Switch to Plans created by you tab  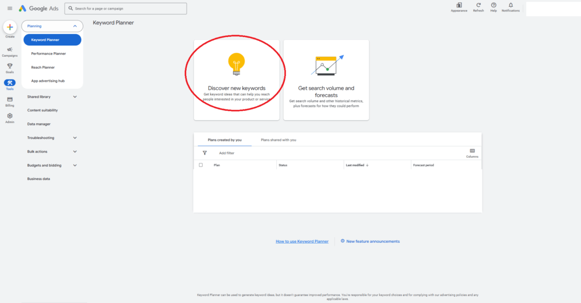pyautogui.click(x=225, y=140)
